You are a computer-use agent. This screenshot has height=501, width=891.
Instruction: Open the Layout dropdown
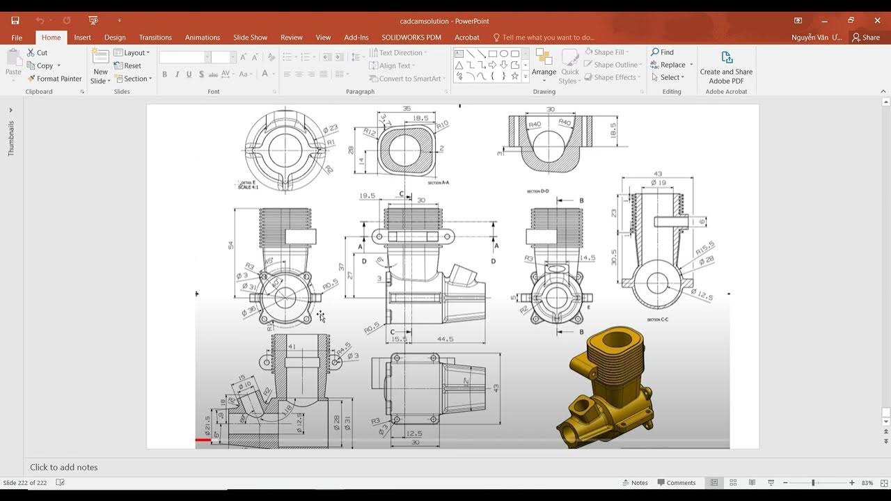click(132, 53)
